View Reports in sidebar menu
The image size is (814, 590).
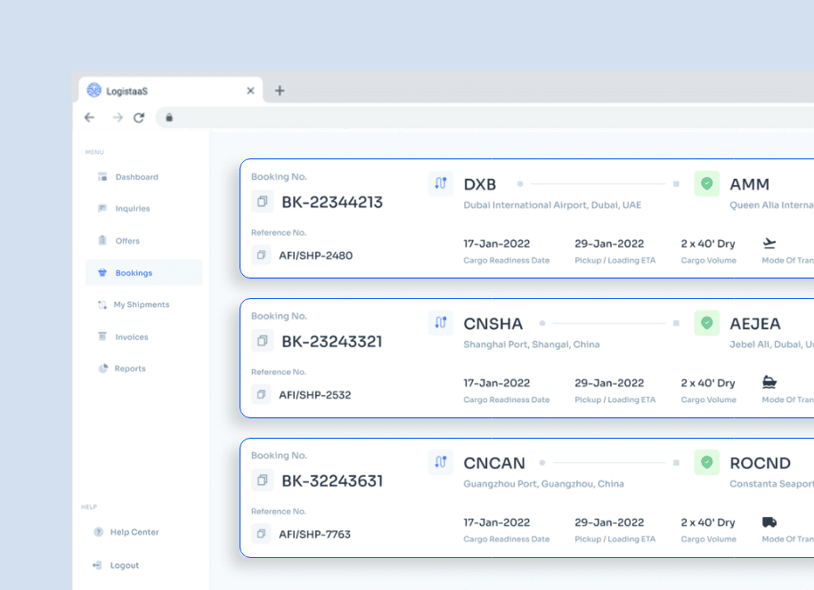point(129,368)
